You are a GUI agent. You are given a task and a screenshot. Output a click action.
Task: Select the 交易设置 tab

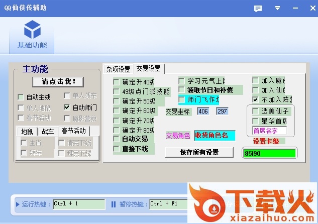click(x=149, y=68)
